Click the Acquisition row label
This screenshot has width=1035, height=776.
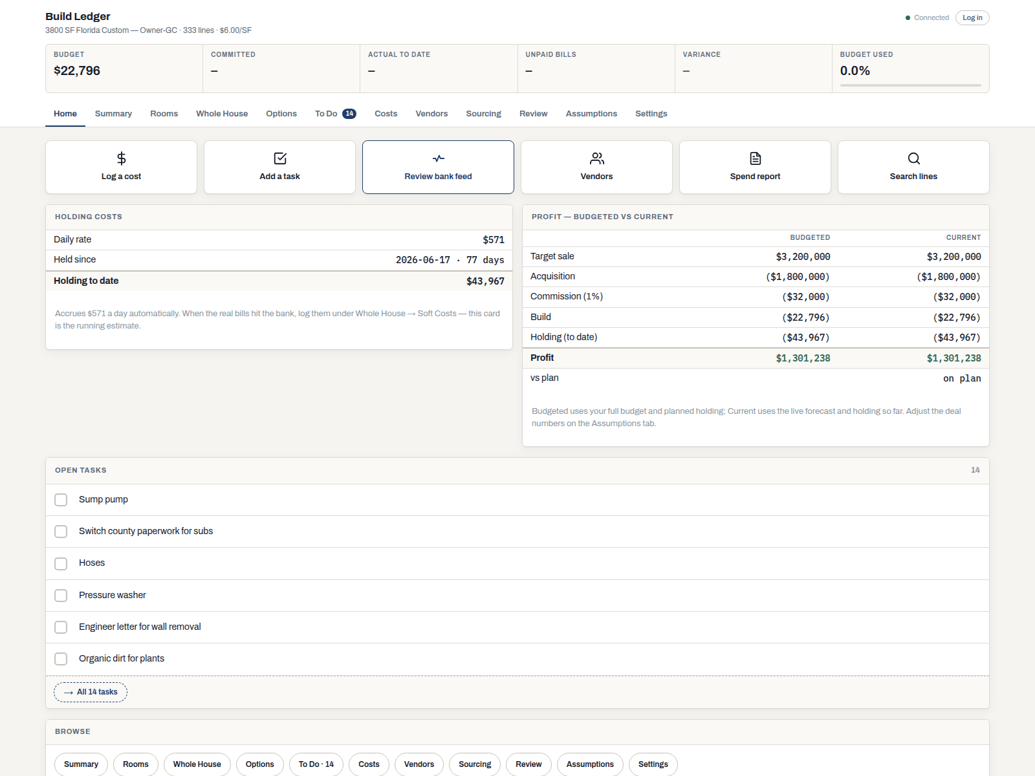point(552,276)
